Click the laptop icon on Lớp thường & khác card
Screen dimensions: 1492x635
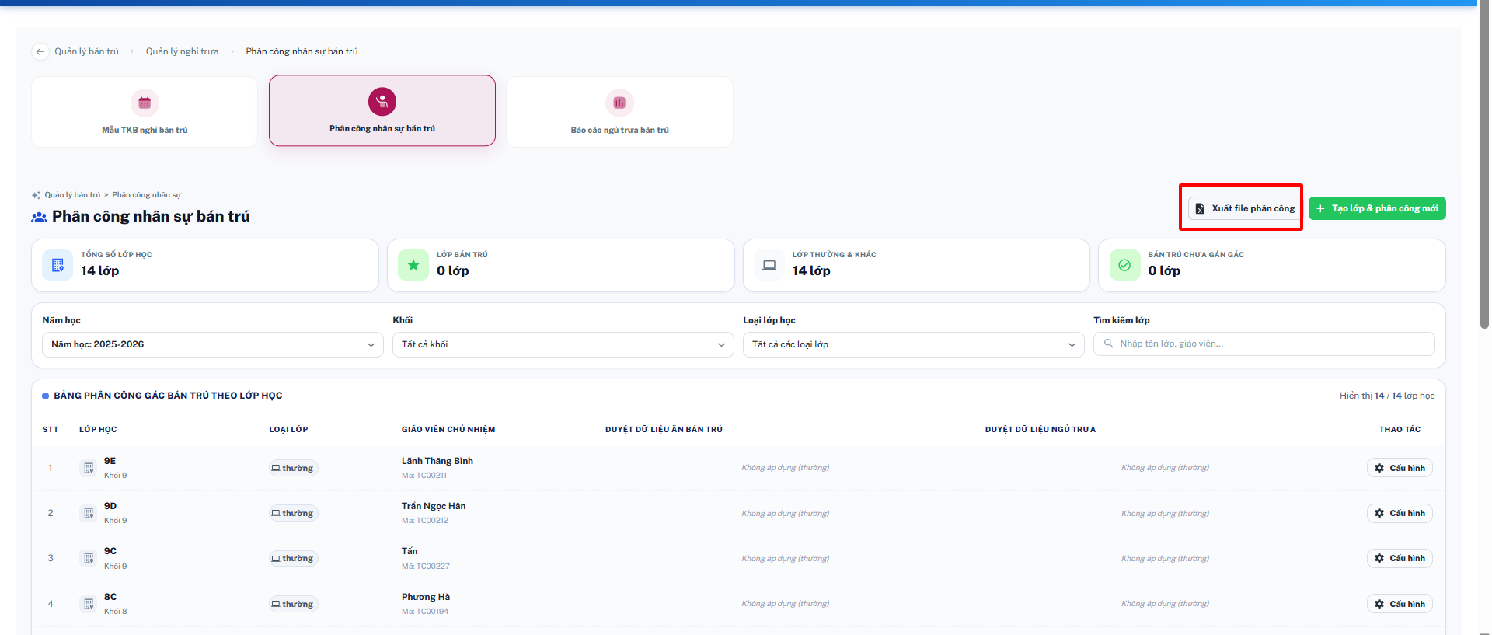pyautogui.click(x=769, y=265)
